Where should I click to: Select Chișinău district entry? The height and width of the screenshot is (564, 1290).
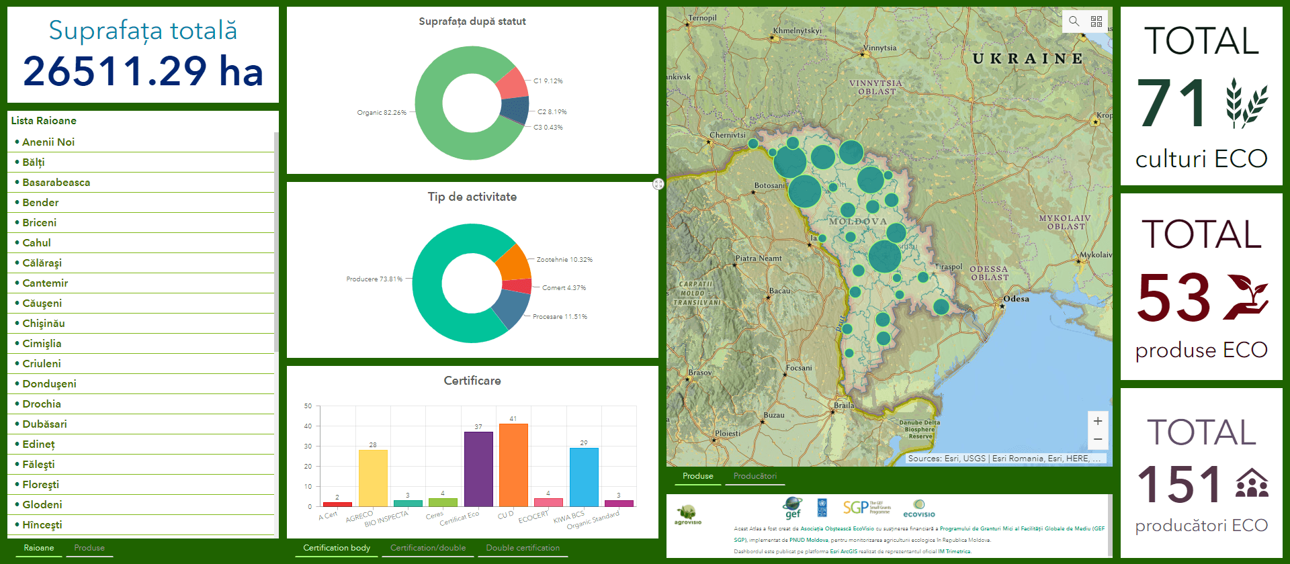[141, 324]
